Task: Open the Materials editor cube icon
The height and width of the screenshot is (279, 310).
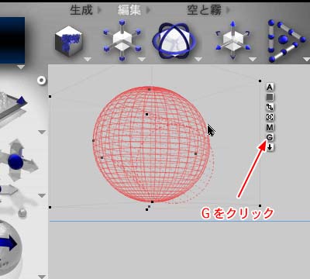Action: coord(68,41)
